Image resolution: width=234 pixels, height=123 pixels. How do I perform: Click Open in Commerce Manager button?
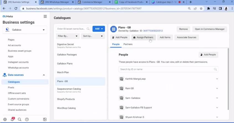pos(210,29)
